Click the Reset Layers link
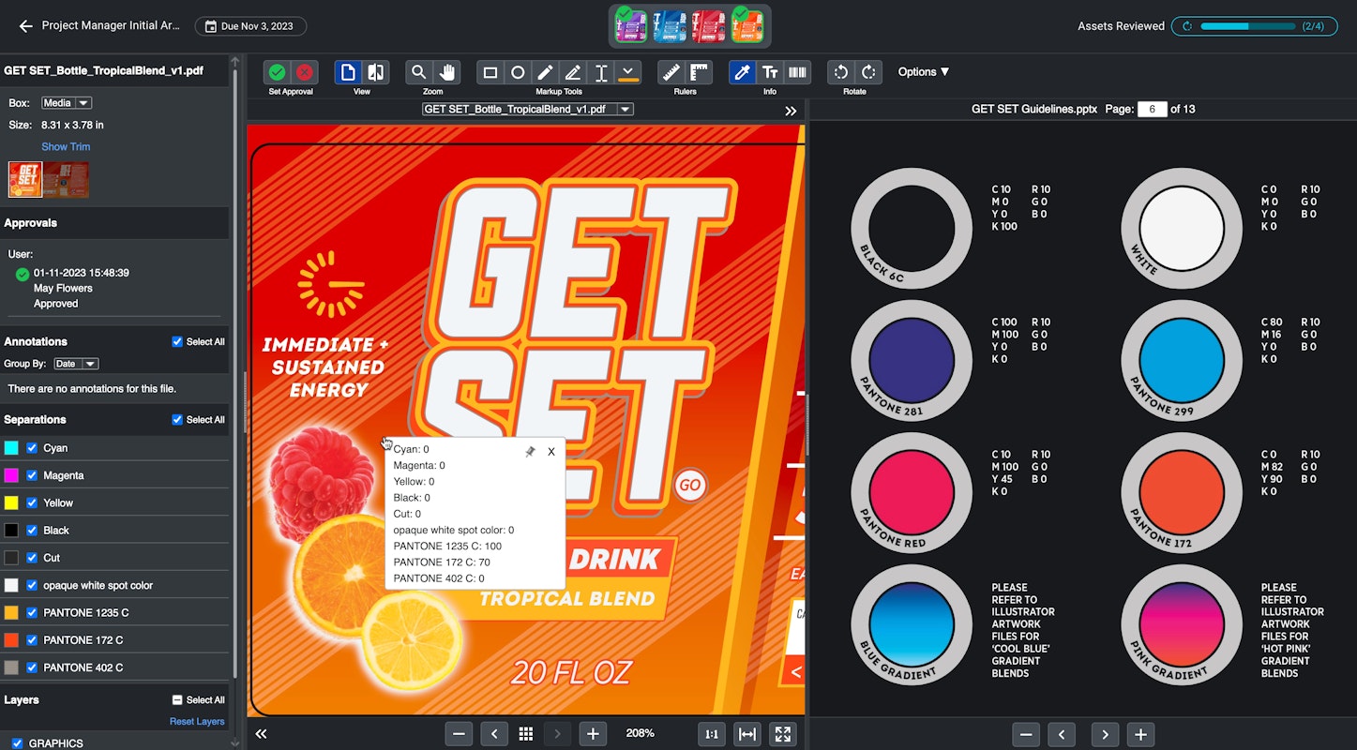Screen dimensions: 1357x750 point(197,722)
